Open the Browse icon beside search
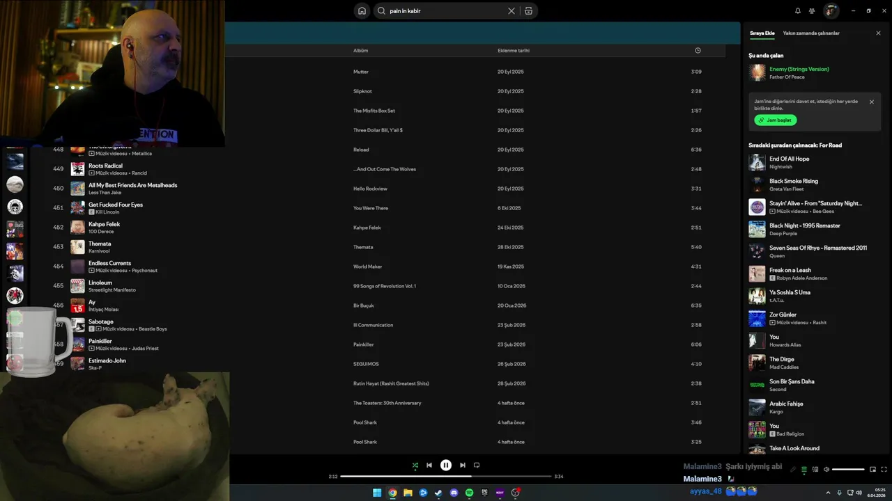 pos(529,11)
